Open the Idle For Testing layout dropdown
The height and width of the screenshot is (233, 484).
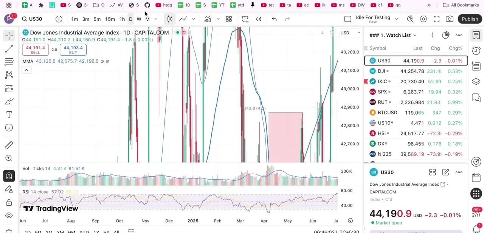click(396, 19)
